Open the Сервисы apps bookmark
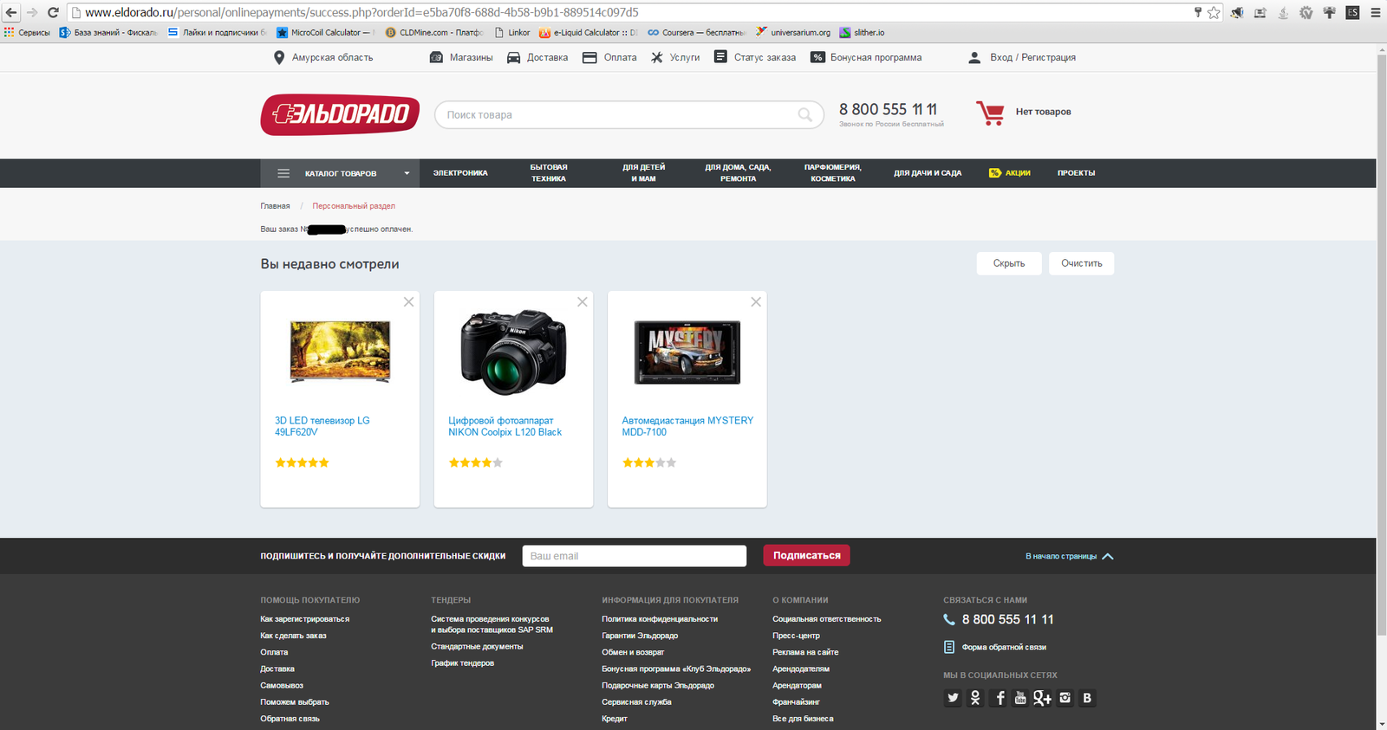This screenshot has height=730, width=1387. coord(27,32)
